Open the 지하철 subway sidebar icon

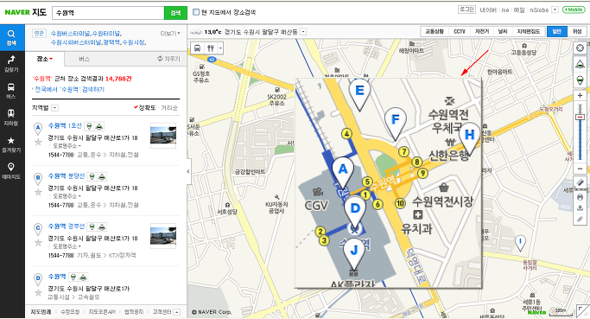click(12, 118)
